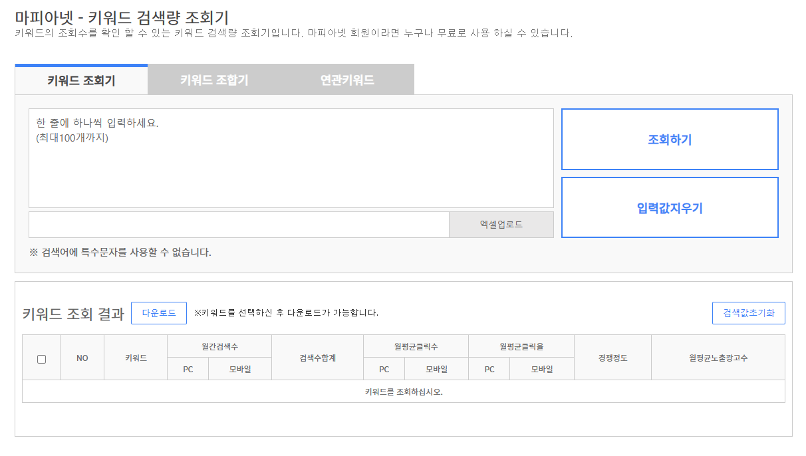Open the 연관키워드 tab

(346, 78)
